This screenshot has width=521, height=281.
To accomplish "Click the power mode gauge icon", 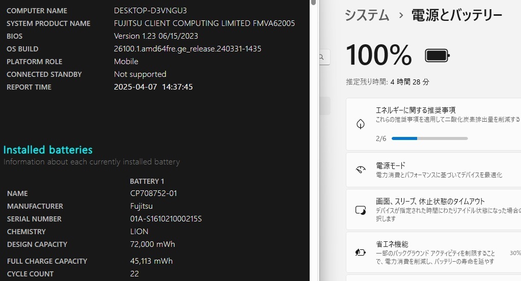I will pyautogui.click(x=361, y=170).
